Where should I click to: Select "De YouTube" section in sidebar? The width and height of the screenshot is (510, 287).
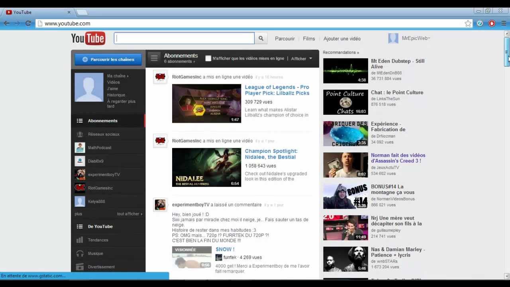point(108,226)
